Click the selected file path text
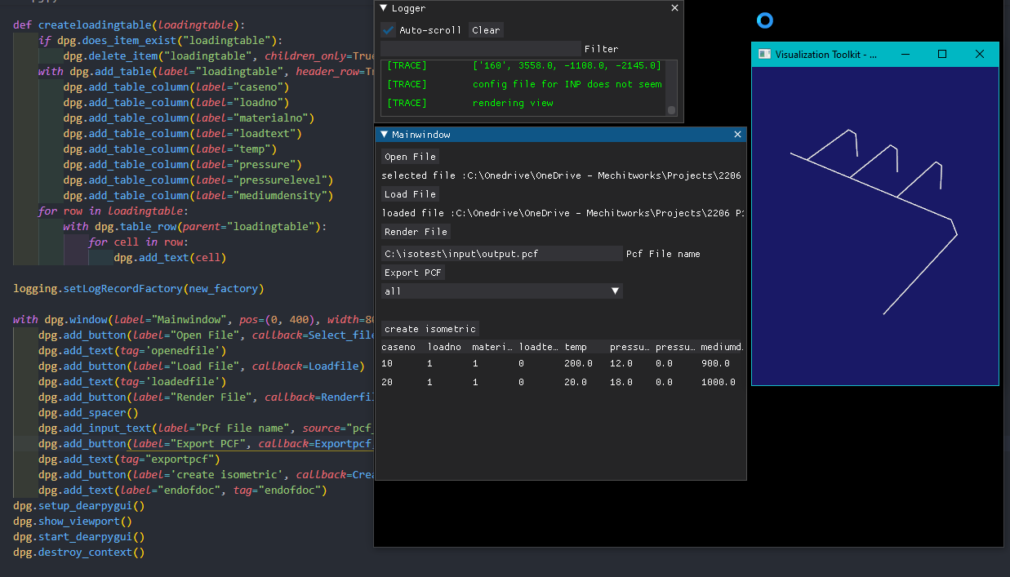Image resolution: width=1010 pixels, height=577 pixels. (x=562, y=175)
